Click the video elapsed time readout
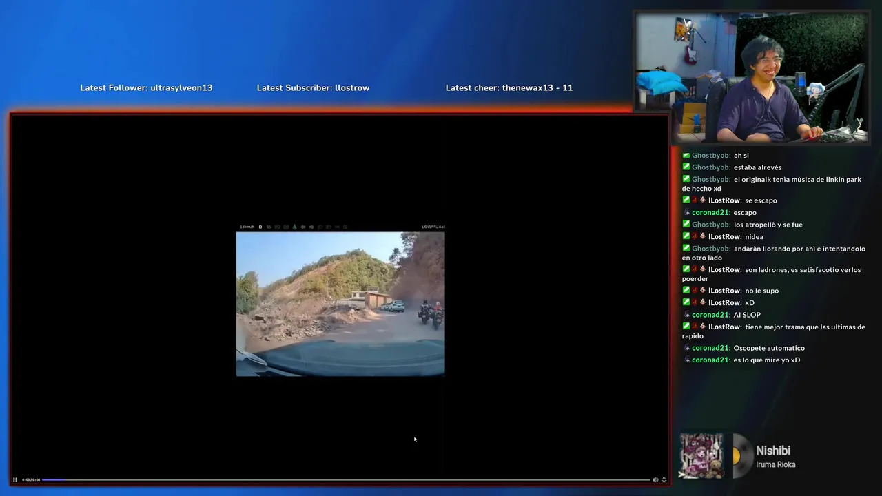Screen dimensions: 882x496 [x=31, y=479]
